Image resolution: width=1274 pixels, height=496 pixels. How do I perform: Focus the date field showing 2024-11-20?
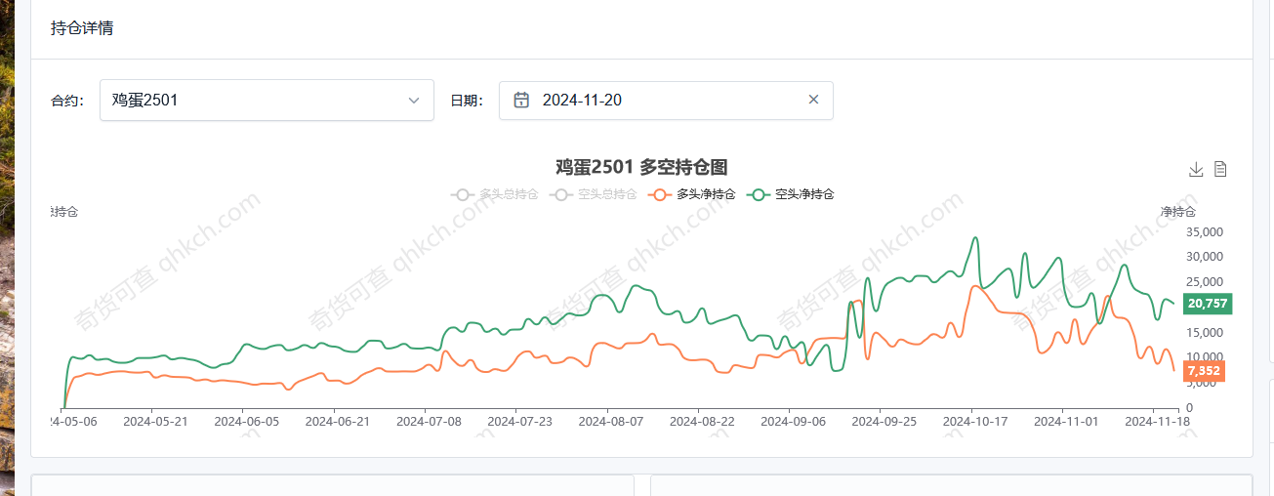(x=664, y=100)
